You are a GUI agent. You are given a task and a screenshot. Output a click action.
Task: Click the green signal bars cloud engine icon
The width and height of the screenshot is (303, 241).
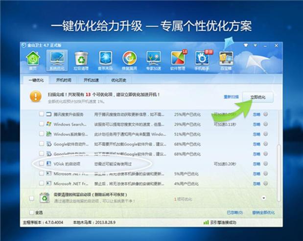pos(206,222)
